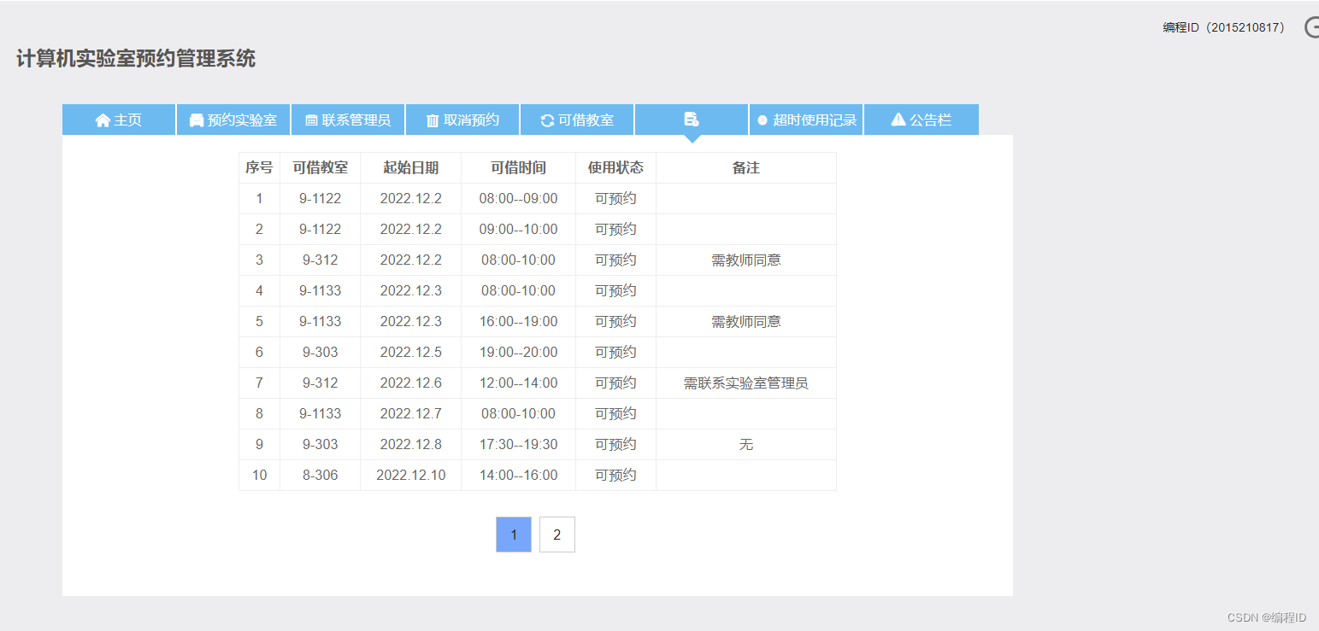Viewport: 1319px width, 631px height.
Task: Click date 2022.12.8
Action: 411,445
